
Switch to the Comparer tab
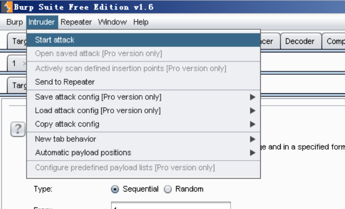coord(334,41)
